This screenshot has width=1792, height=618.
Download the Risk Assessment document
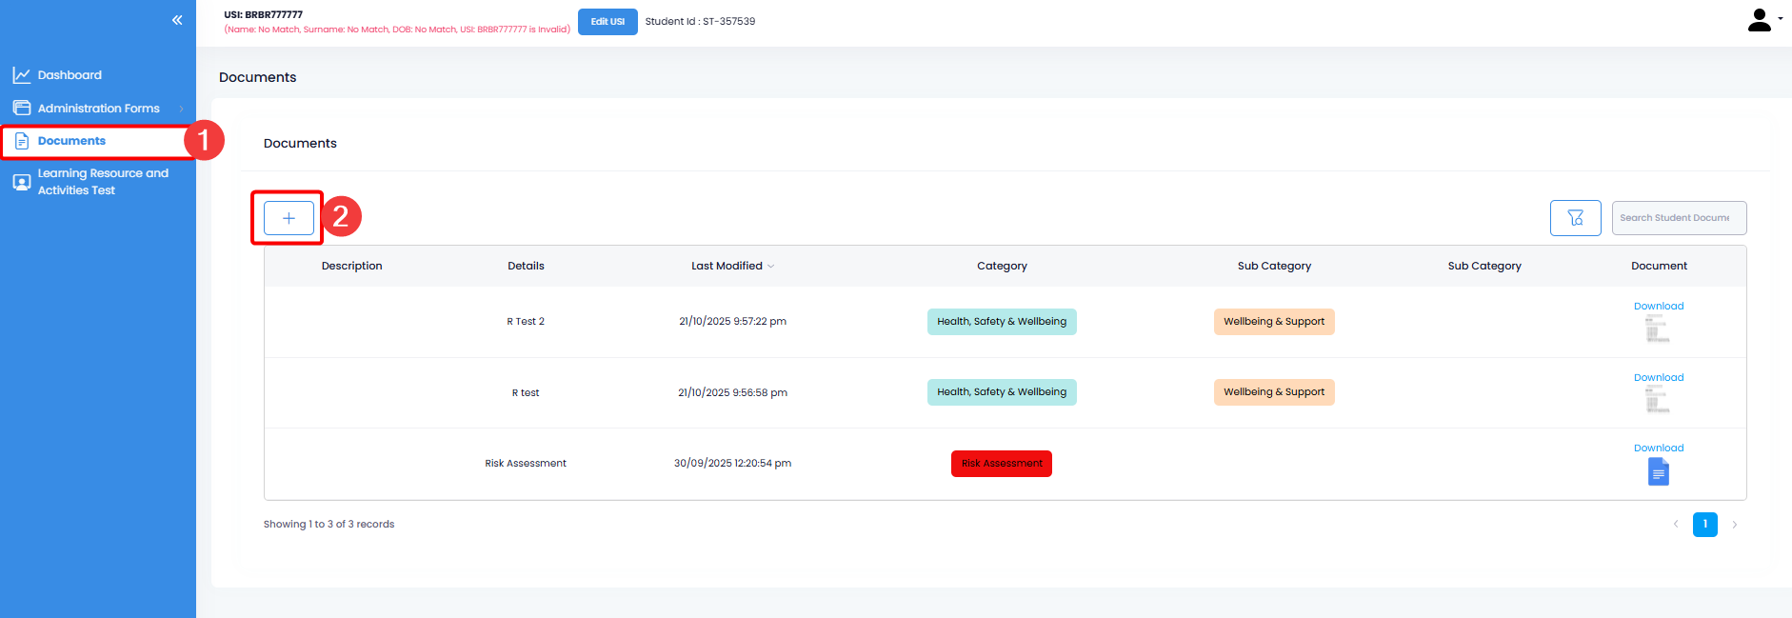[x=1658, y=449]
